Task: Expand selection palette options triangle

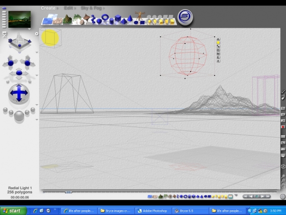Action: [x=236, y=195]
